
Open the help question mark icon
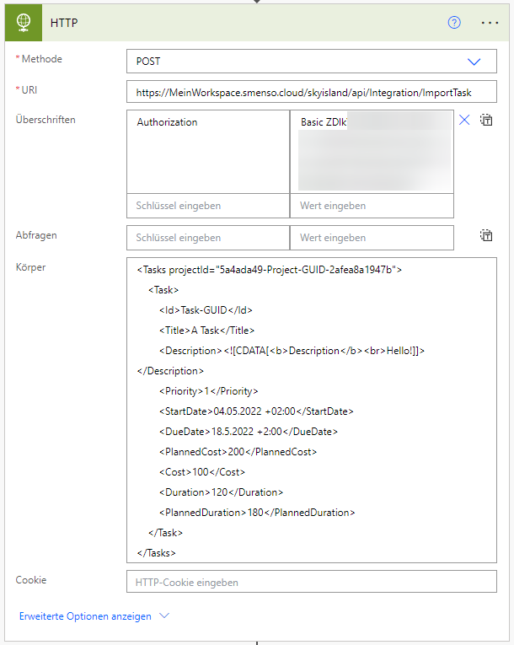tap(454, 23)
